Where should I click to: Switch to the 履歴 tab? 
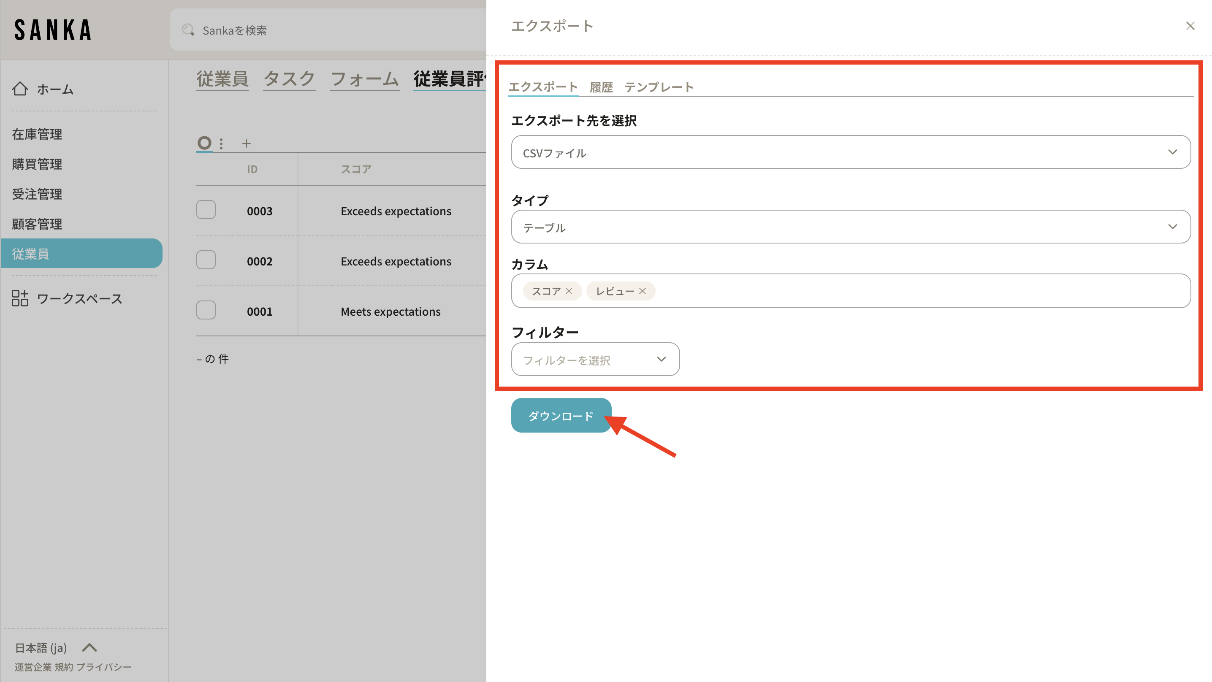[x=601, y=87]
